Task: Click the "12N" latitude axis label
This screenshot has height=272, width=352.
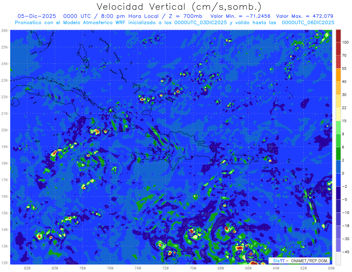Action: 4,263
